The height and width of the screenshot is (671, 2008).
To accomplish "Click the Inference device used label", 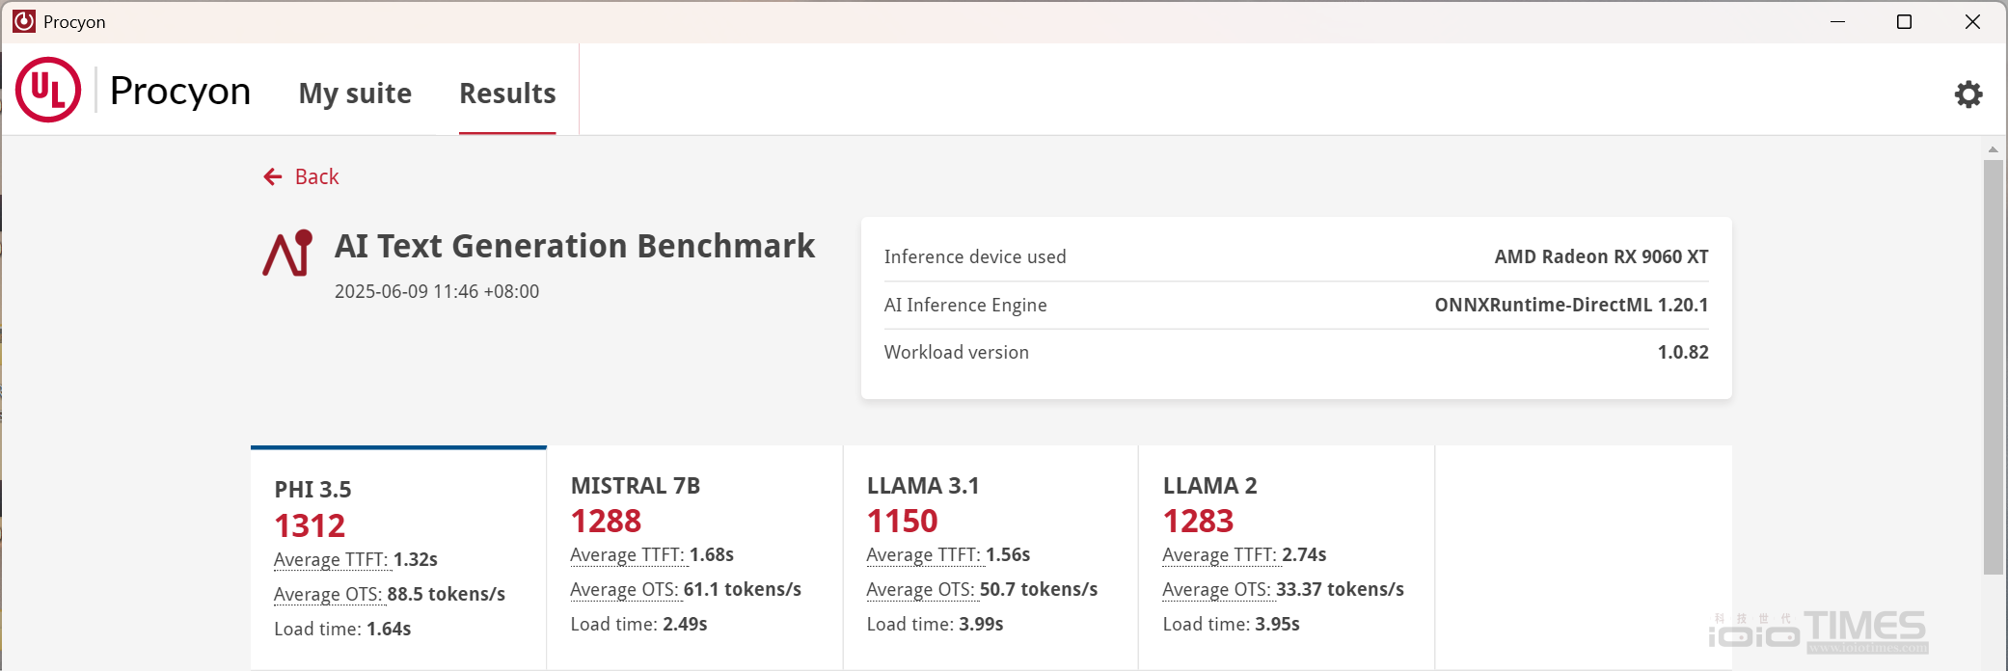I will (x=975, y=256).
